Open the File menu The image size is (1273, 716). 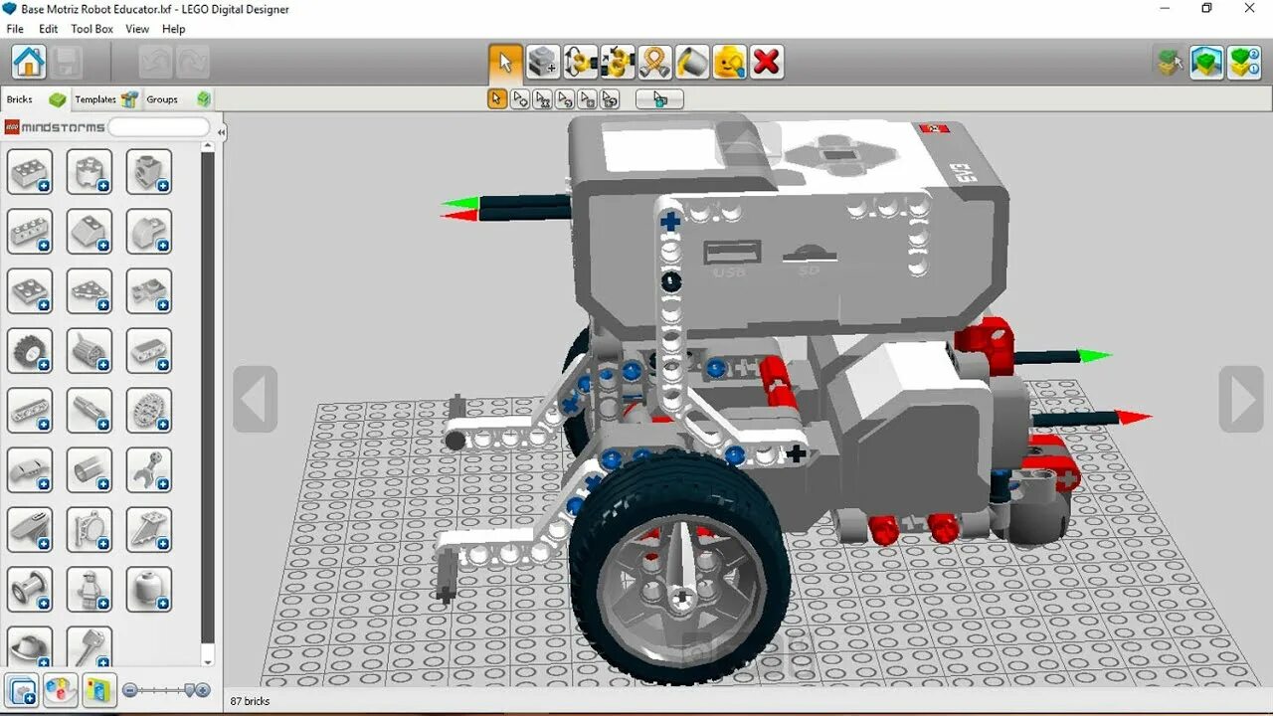click(15, 29)
